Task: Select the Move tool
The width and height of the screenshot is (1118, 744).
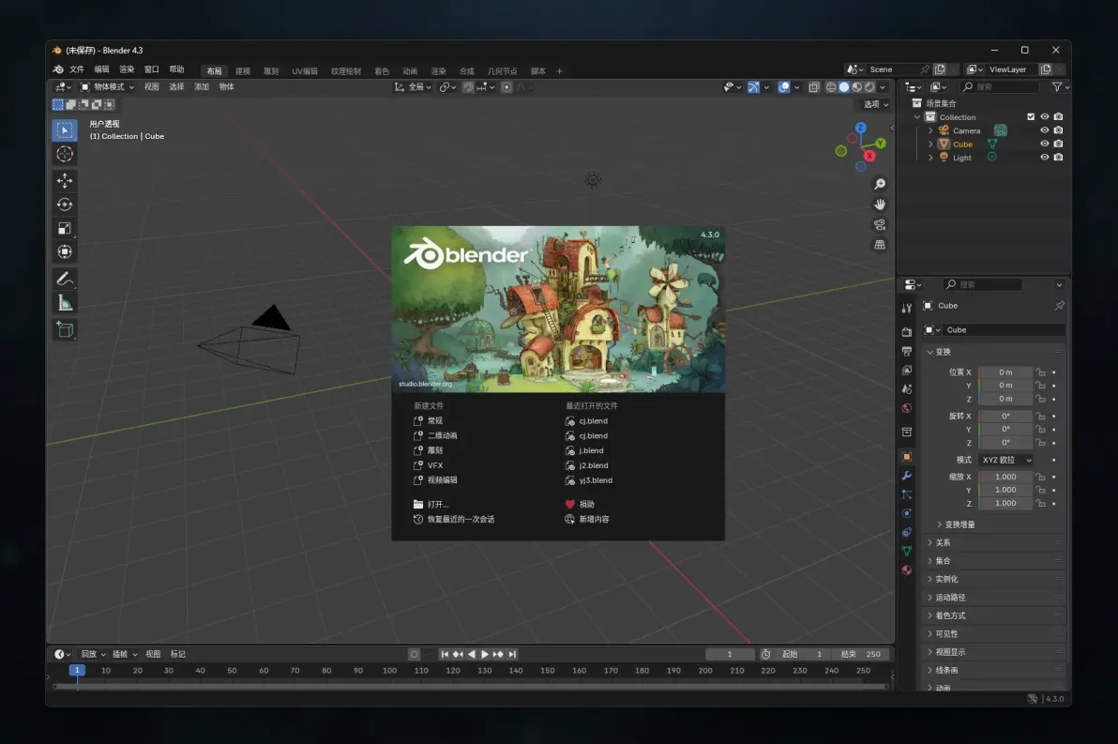Action: pyautogui.click(x=65, y=180)
